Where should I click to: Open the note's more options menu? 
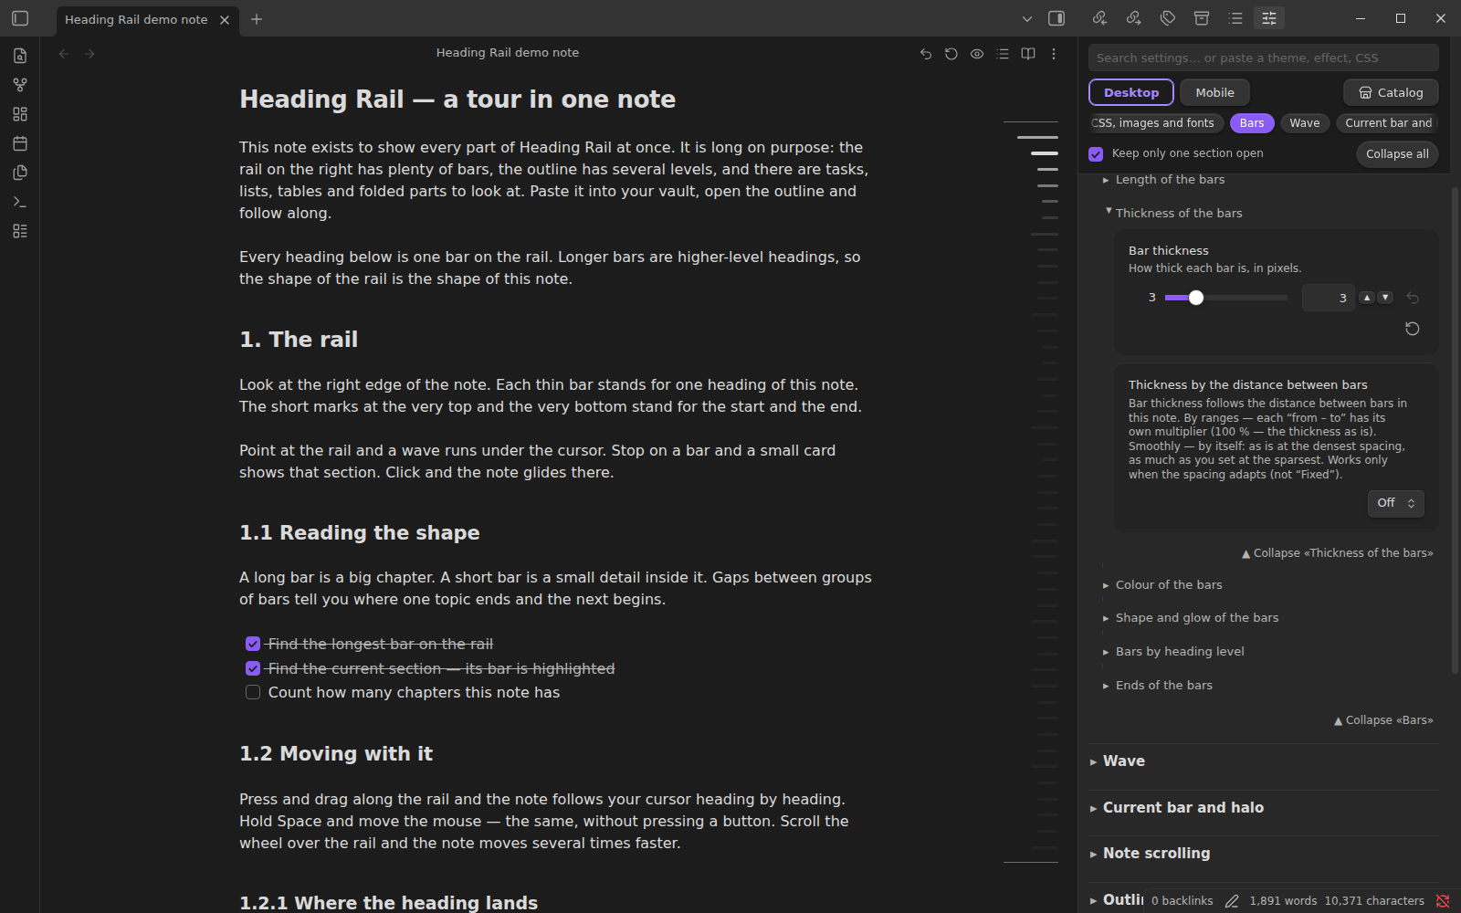tap(1054, 54)
